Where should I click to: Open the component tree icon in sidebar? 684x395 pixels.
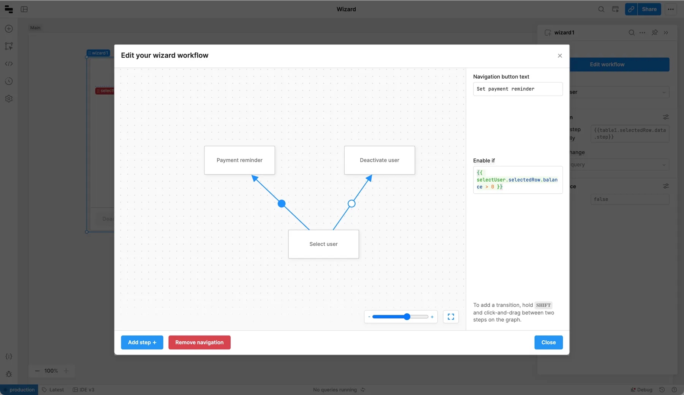[x=9, y=46]
